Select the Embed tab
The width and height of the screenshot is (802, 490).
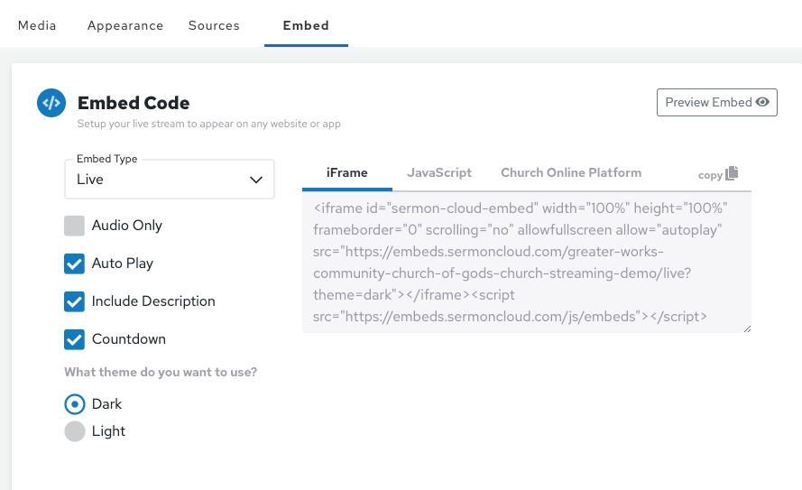coord(306,25)
